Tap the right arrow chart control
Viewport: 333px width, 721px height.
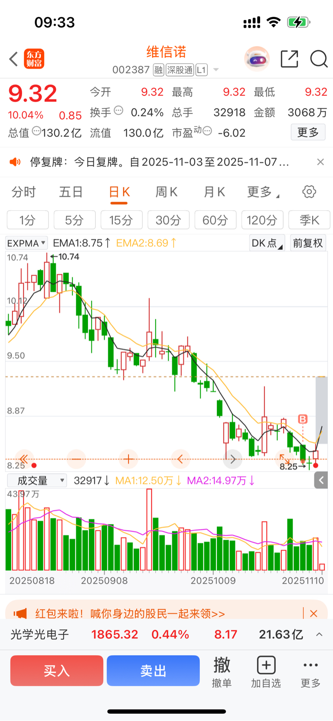233,459
